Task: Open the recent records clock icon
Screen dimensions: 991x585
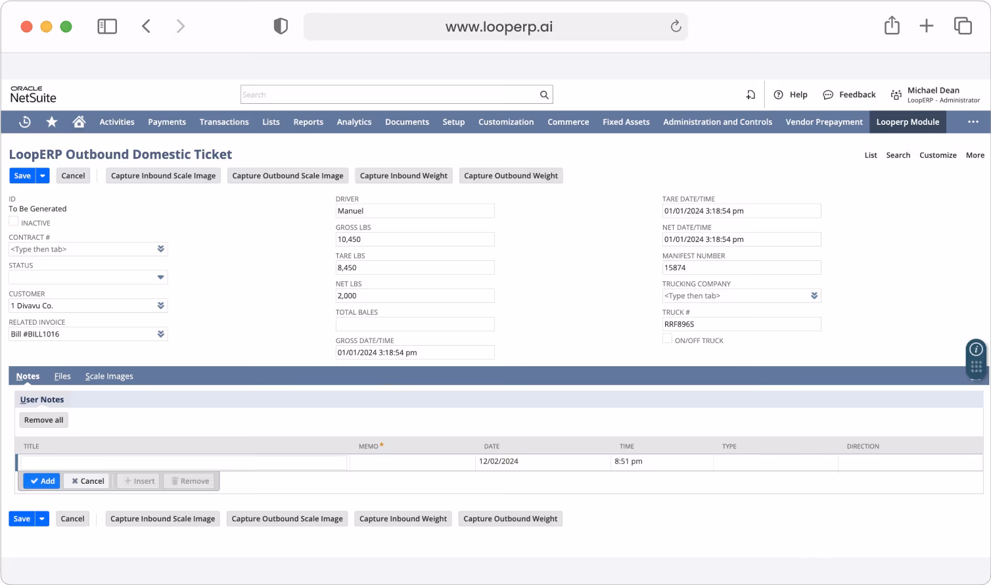Action: point(25,122)
